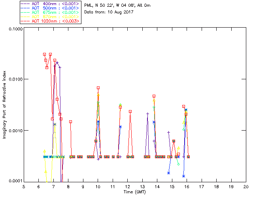Click the 0.1000 y-axis label
Viewport: 253px width, 202px height.
point(15,29)
